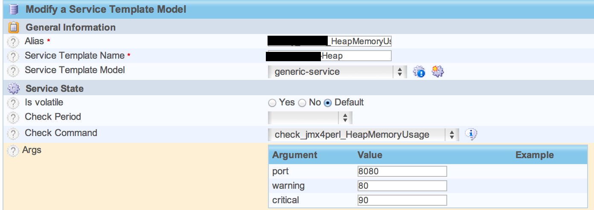Click the help icon beside Is volatile

14,103
